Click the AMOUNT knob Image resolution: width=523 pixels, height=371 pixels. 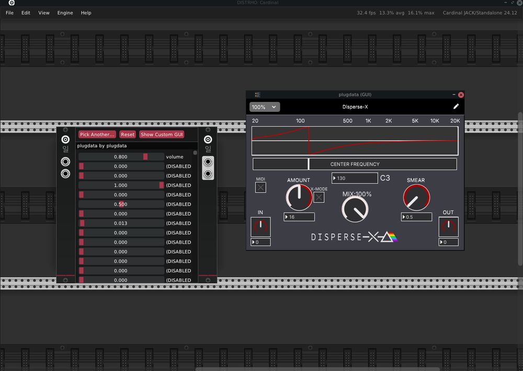[299, 198]
